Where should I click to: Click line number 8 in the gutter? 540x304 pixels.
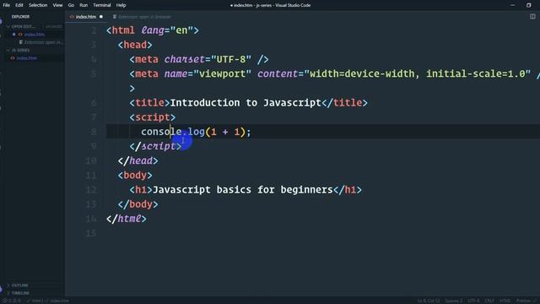[x=94, y=132]
